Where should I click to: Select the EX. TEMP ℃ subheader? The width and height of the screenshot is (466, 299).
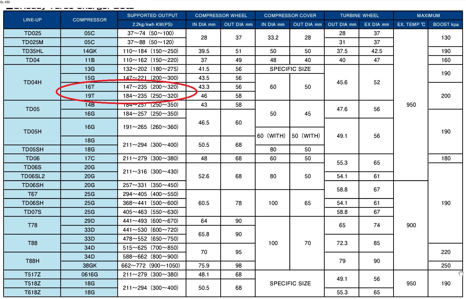point(411,24)
